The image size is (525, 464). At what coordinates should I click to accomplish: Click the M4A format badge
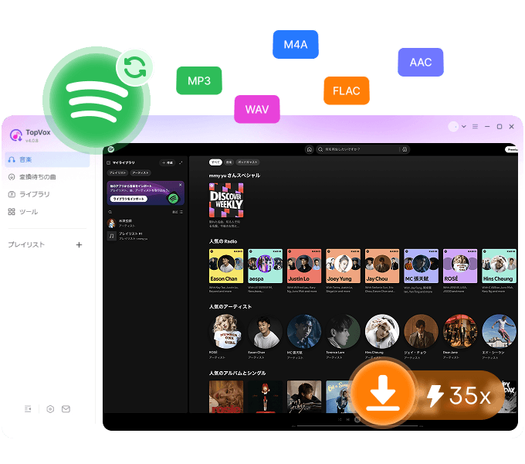coord(296,44)
